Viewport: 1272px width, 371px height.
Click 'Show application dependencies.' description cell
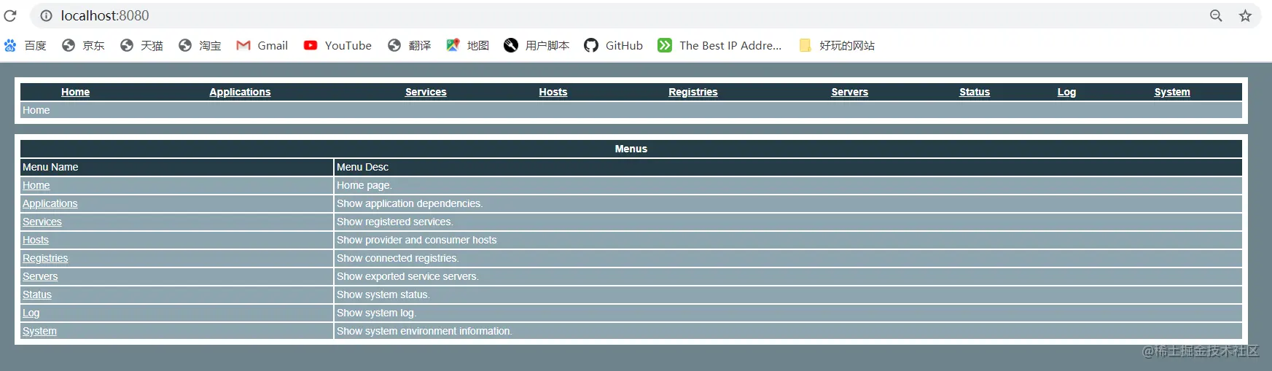point(788,203)
